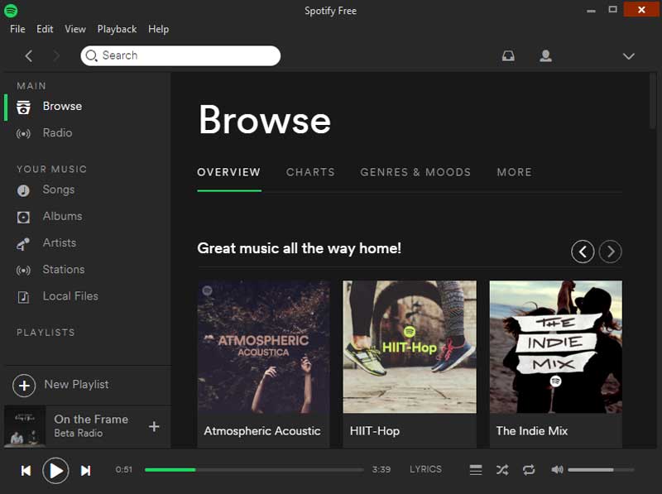
Task: Switch to the Overview tab
Action: point(229,172)
